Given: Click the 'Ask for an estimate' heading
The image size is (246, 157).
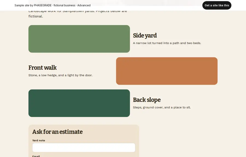Looking at the screenshot, I should pyautogui.click(x=57, y=132).
